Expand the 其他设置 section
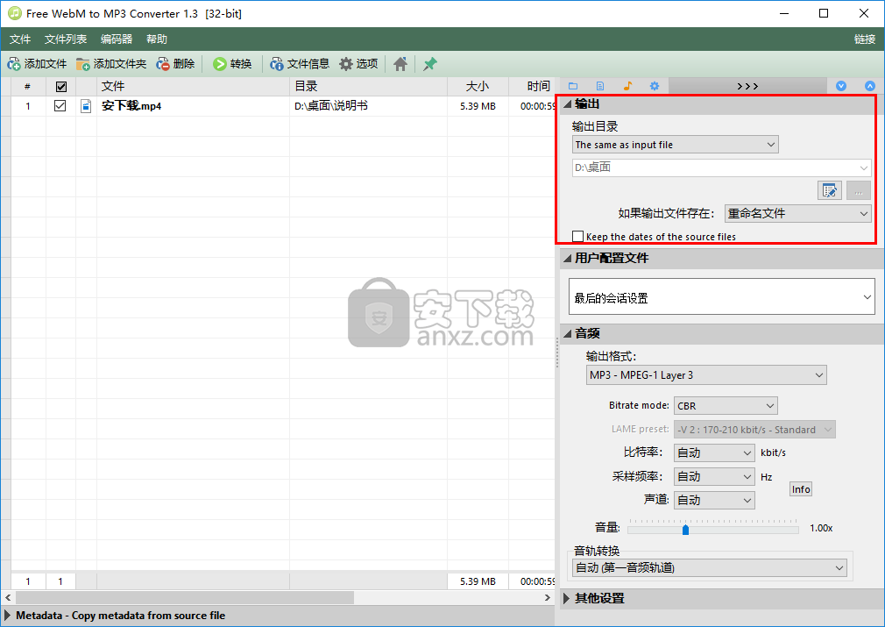 click(567, 598)
